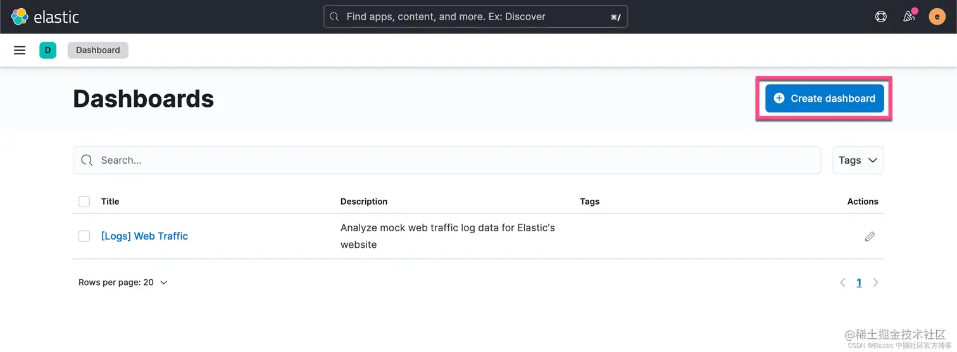
Task: Go to the next page arrow
Action: (876, 282)
